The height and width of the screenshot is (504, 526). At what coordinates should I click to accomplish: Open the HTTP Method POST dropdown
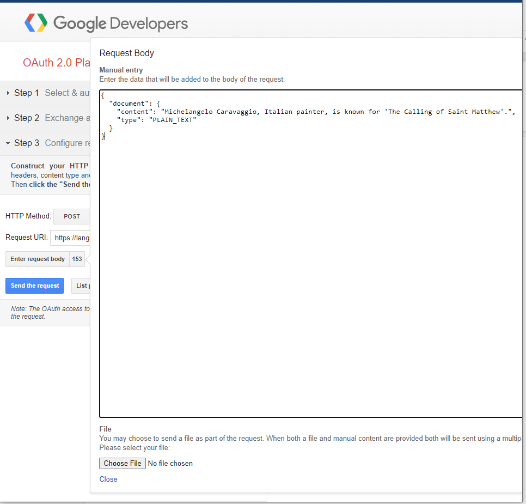pos(72,216)
